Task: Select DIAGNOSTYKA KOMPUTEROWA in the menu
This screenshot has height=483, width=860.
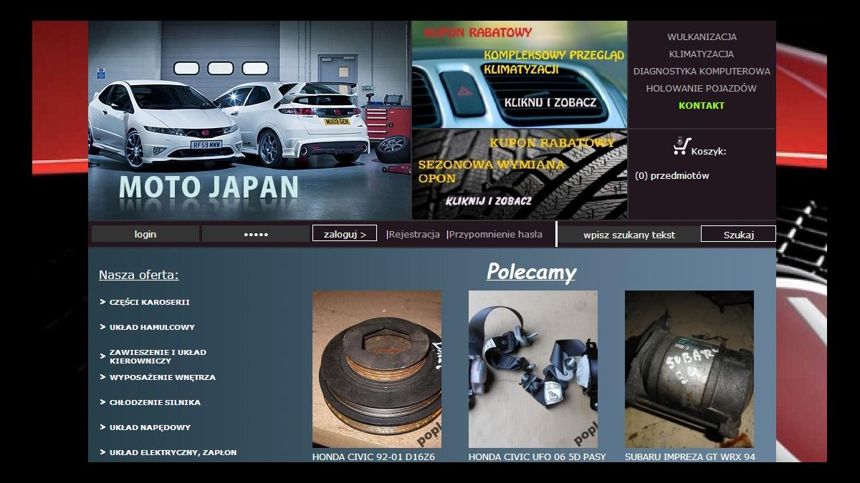Action: pos(702,71)
